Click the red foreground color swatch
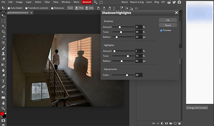 point(2,114)
